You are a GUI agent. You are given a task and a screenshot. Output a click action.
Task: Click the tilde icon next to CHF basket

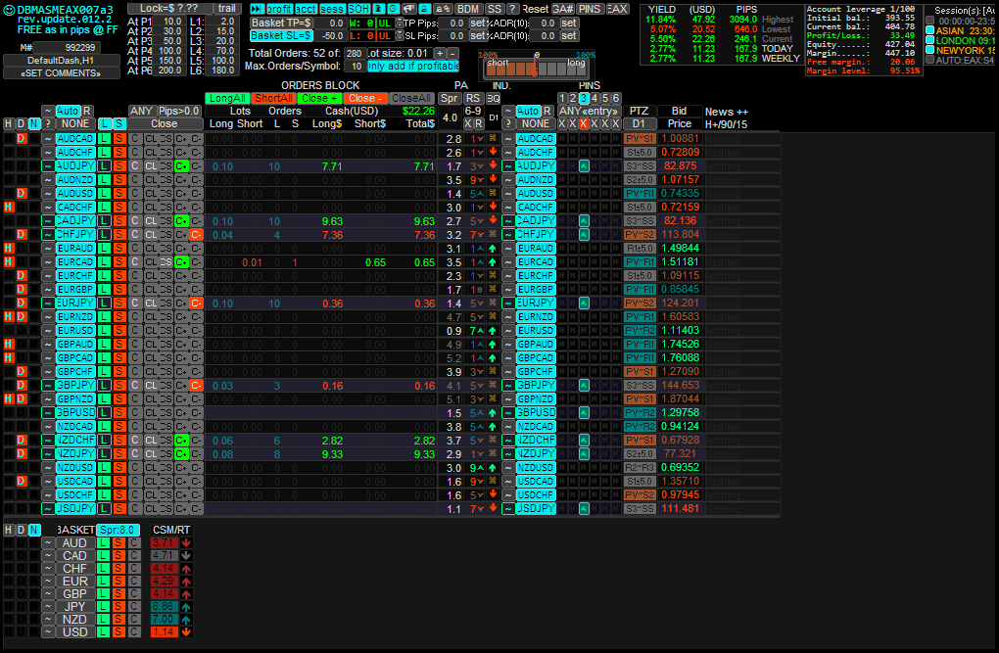point(48,568)
